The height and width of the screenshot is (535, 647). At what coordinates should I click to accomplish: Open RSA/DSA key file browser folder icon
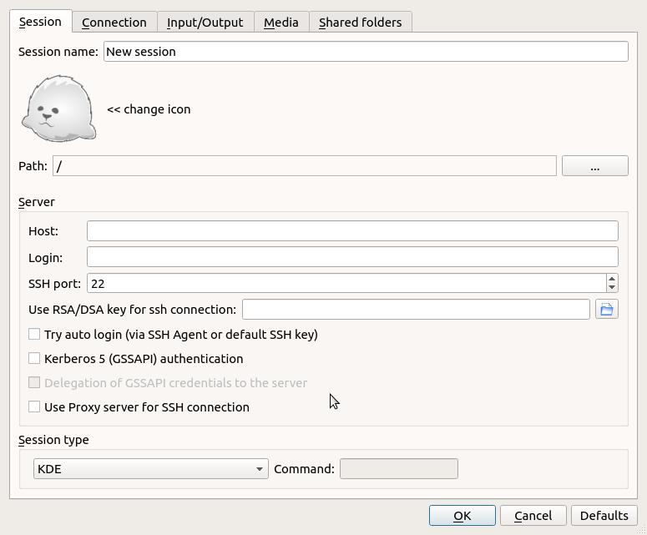point(606,310)
